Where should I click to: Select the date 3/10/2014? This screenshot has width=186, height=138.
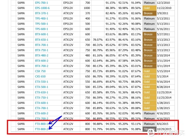[163, 55]
